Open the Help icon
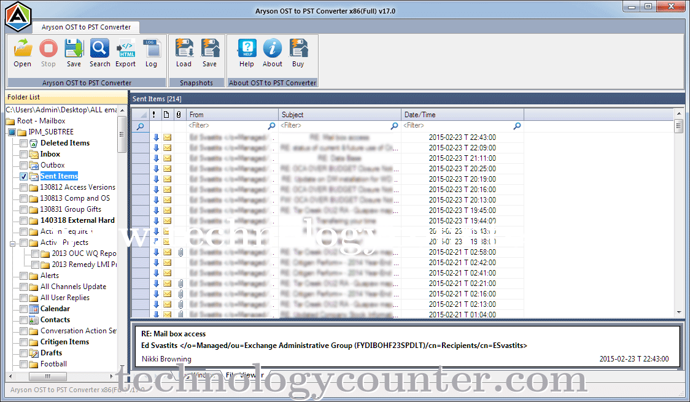Viewport: 690px width, 402px height. click(x=247, y=48)
